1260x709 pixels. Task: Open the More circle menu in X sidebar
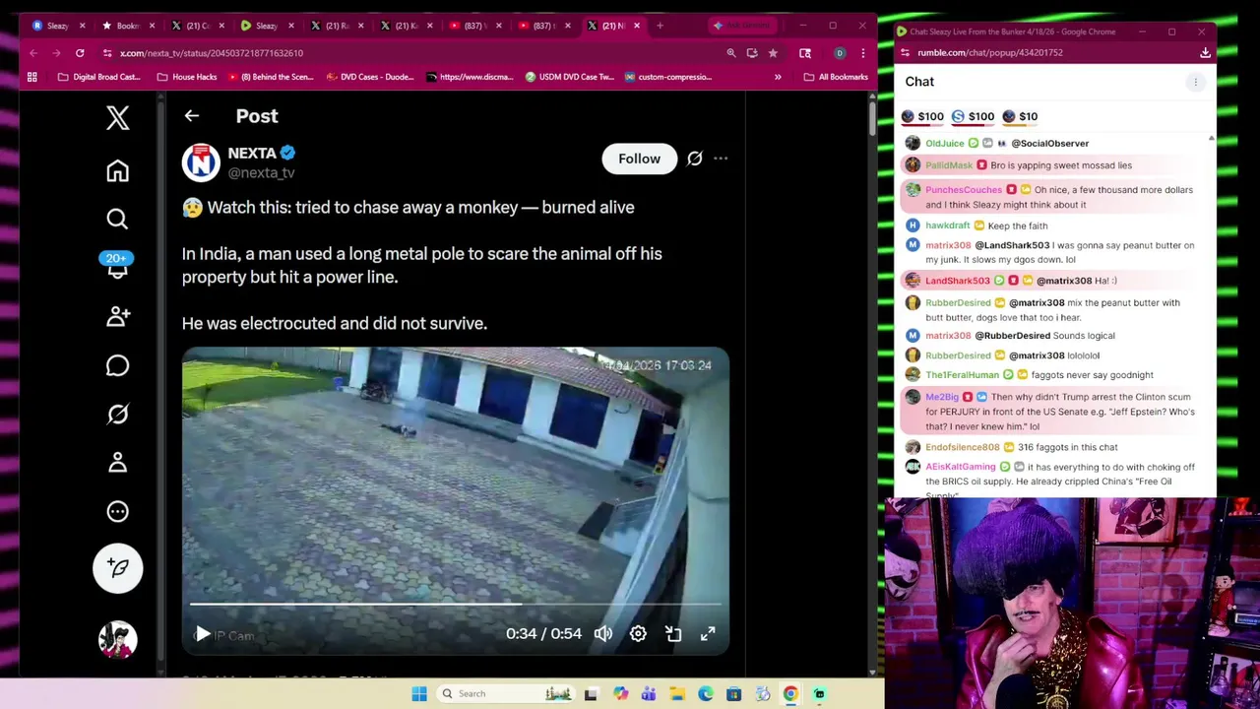(117, 511)
